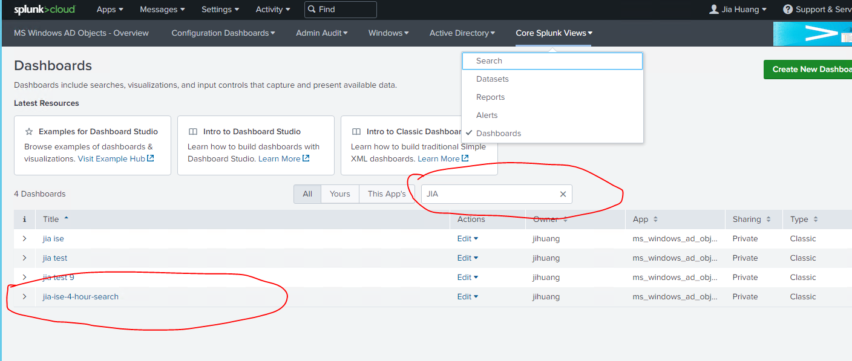Screen dimensions: 852x361
Task: Expand the jia ise row details
Action: coord(24,239)
